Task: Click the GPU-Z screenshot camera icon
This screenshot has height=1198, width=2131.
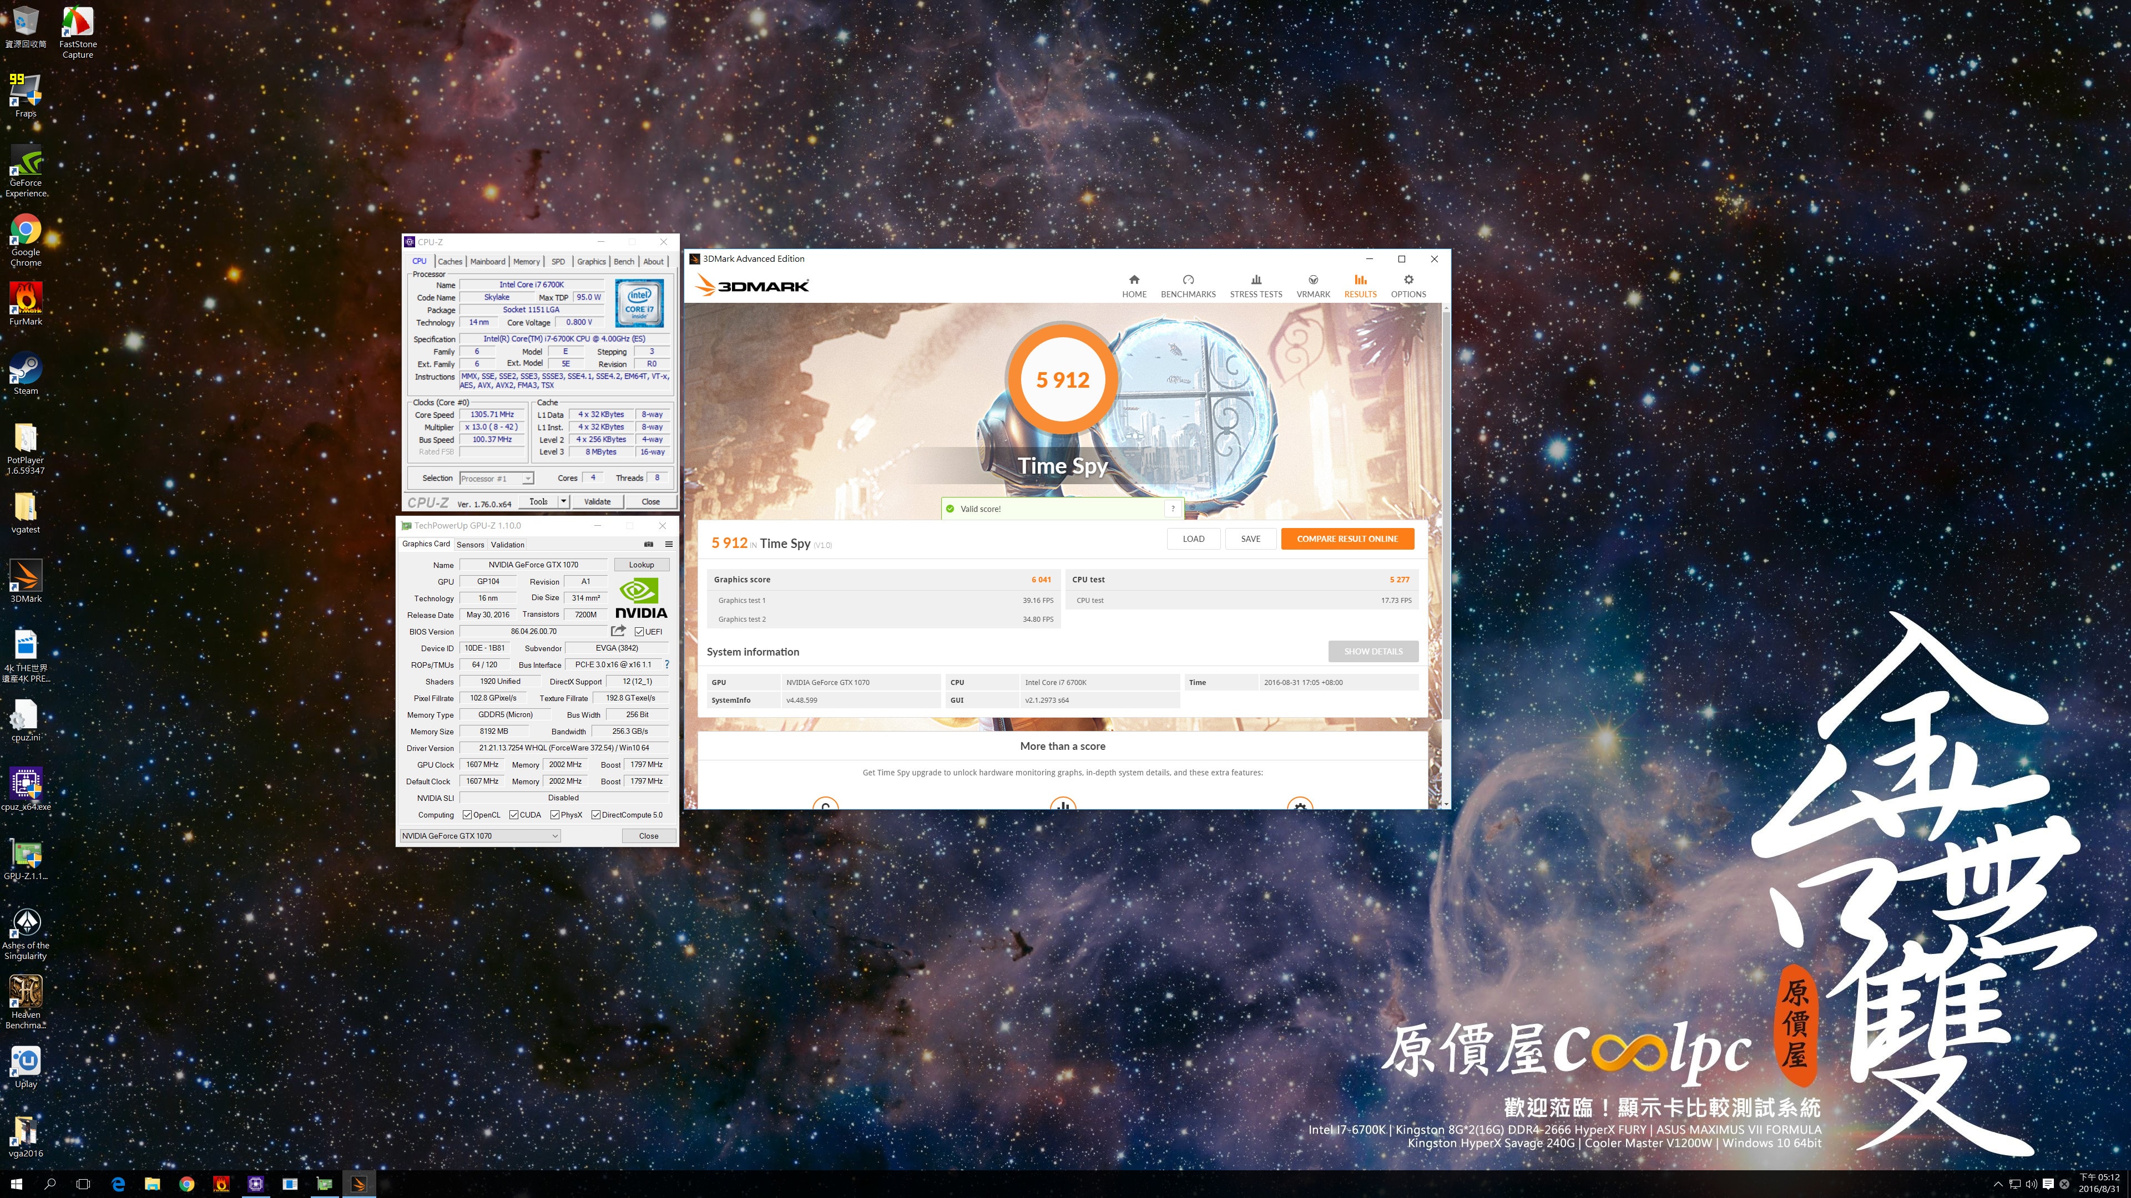Action: [x=649, y=544]
